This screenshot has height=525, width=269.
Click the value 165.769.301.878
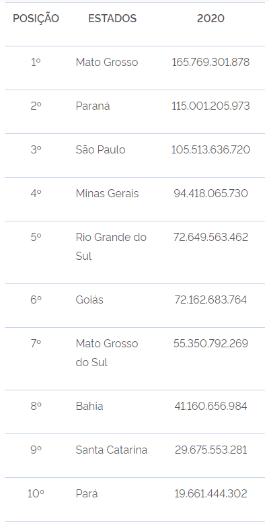click(210, 63)
